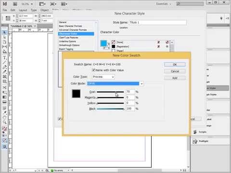Open Adobe Bridge from application bar
This screenshot has height=173, width=231.
[x=15, y=4]
